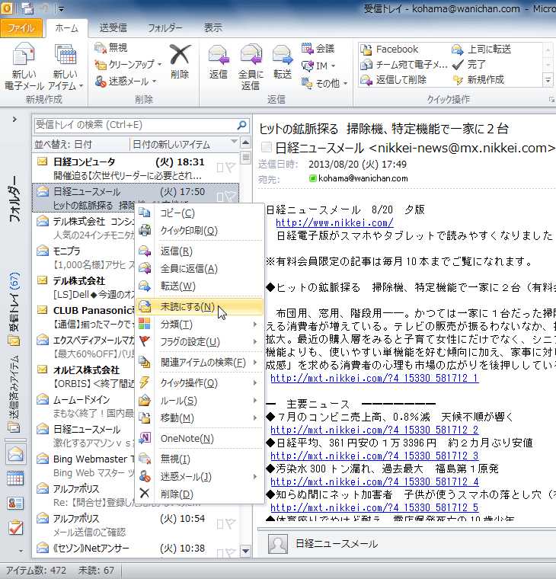
Task: Switch to the 表示 tab
Action: [213, 28]
